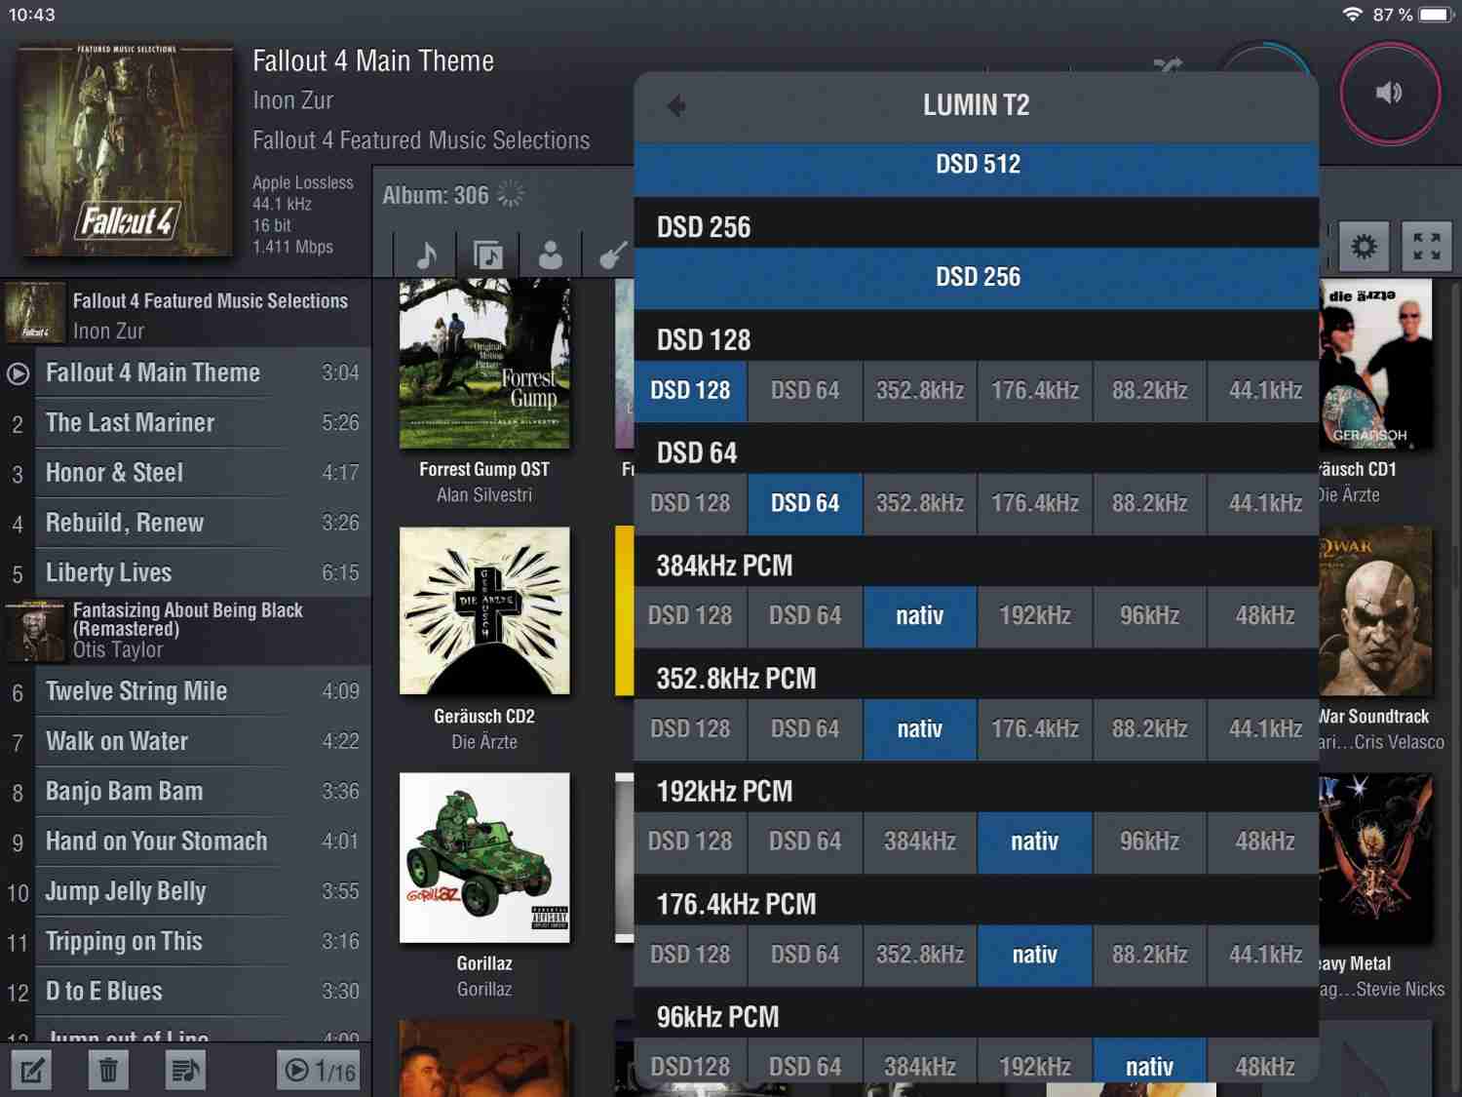Open Fallout 4 Featured Music Selections playlist header
This screenshot has width=1462, height=1097.
coord(185,314)
